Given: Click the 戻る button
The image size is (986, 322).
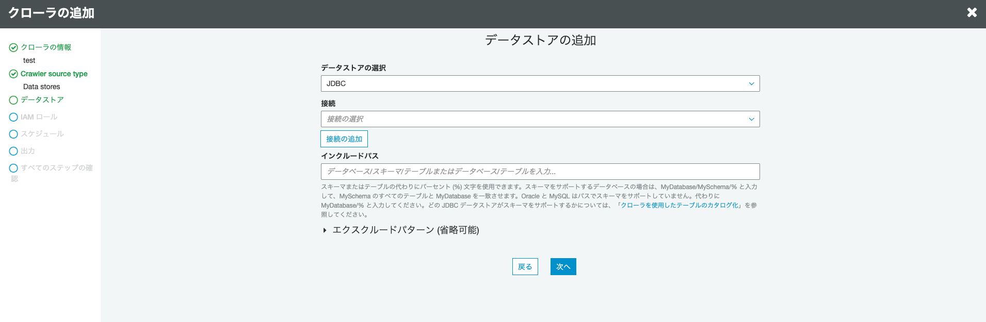Looking at the screenshot, I should [525, 267].
